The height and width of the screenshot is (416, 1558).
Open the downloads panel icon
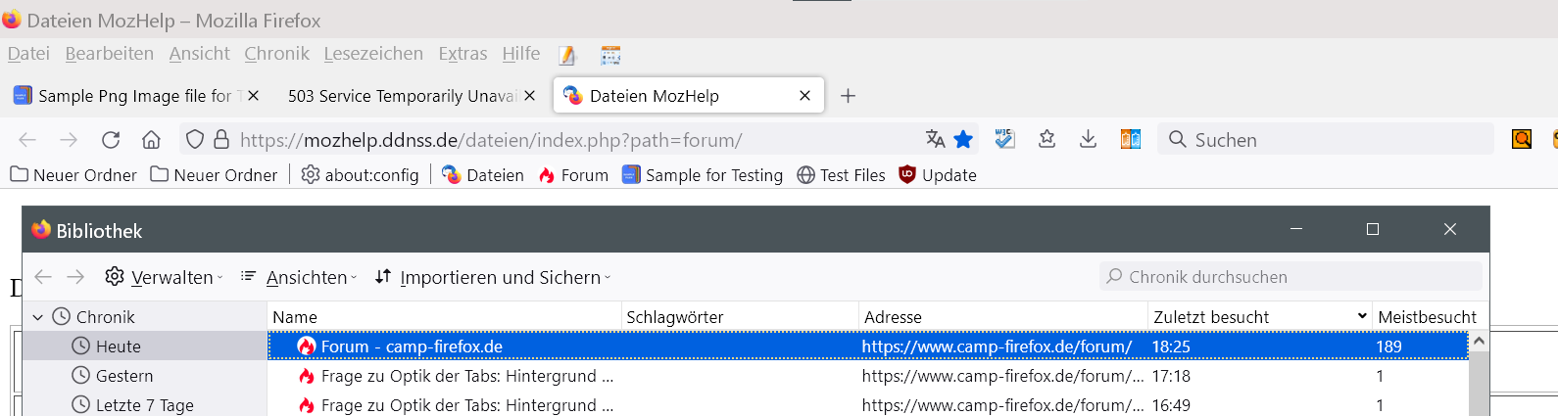(x=1088, y=139)
